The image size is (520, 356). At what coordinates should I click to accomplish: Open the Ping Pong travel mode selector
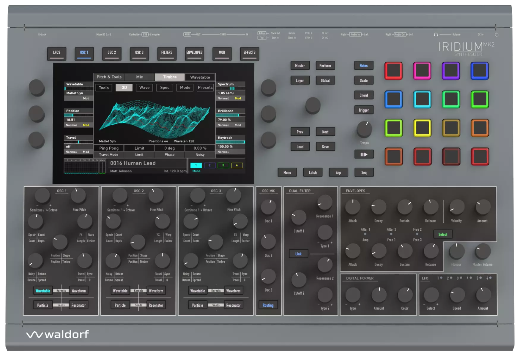(x=109, y=148)
